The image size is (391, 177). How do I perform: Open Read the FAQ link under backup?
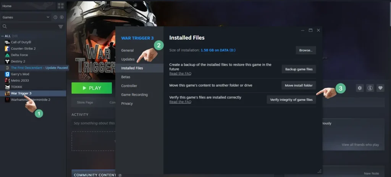click(x=180, y=74)
